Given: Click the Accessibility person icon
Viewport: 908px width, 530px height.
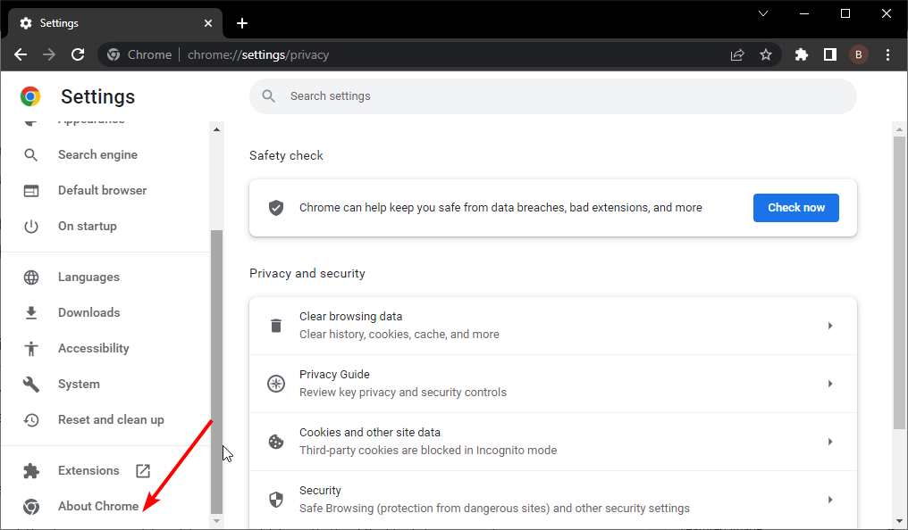Looking at the screenshot, I should [x=30, y=349].
